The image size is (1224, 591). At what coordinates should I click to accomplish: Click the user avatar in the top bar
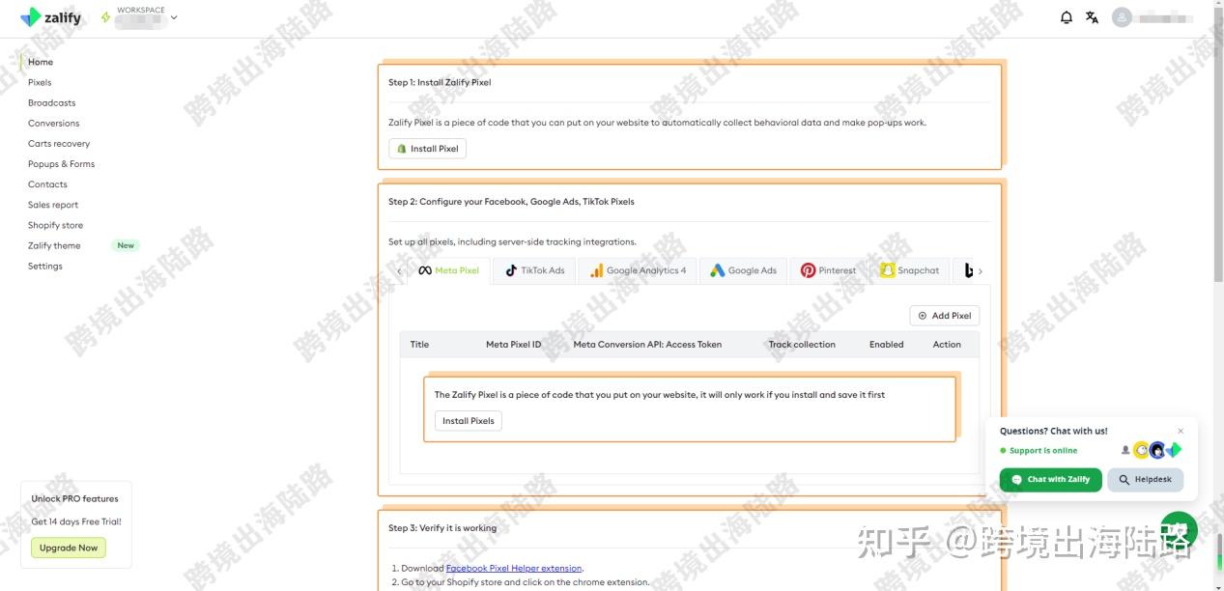pos(1122,16)
